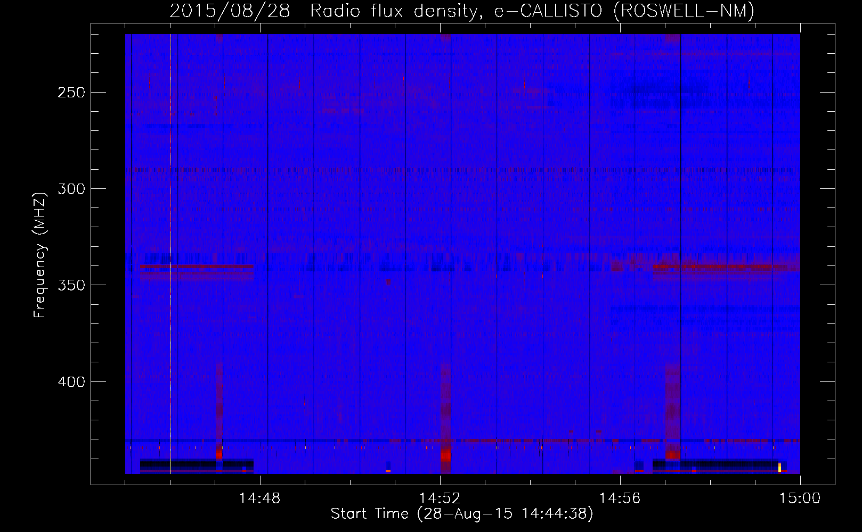Click the 14:48 time tick label
Screen dimensions: 862x532
260,498
